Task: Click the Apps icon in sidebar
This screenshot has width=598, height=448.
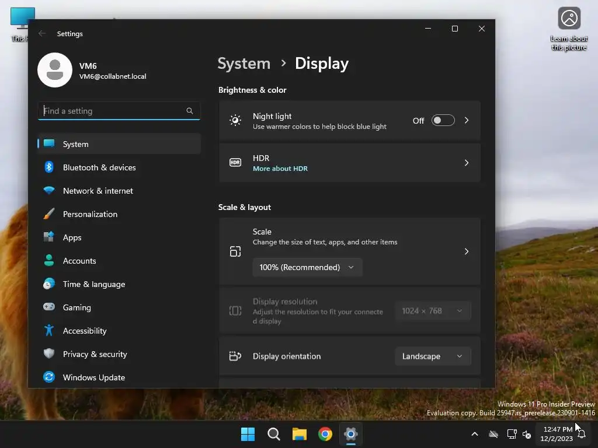Action: click(49, 237)
